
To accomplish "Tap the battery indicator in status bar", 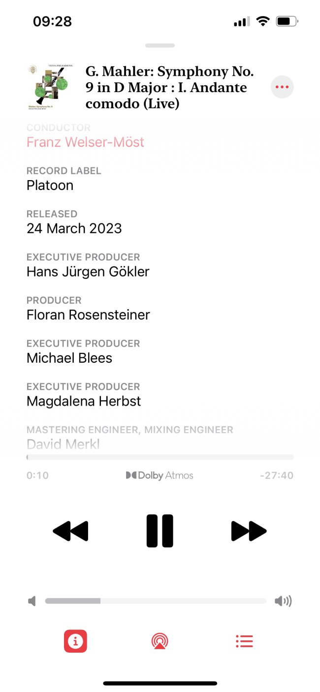I will 287,21.
